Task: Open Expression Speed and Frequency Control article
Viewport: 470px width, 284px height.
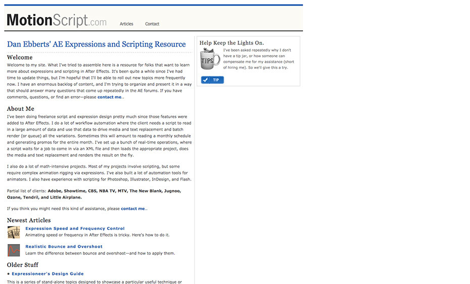Action: (75, 228)
